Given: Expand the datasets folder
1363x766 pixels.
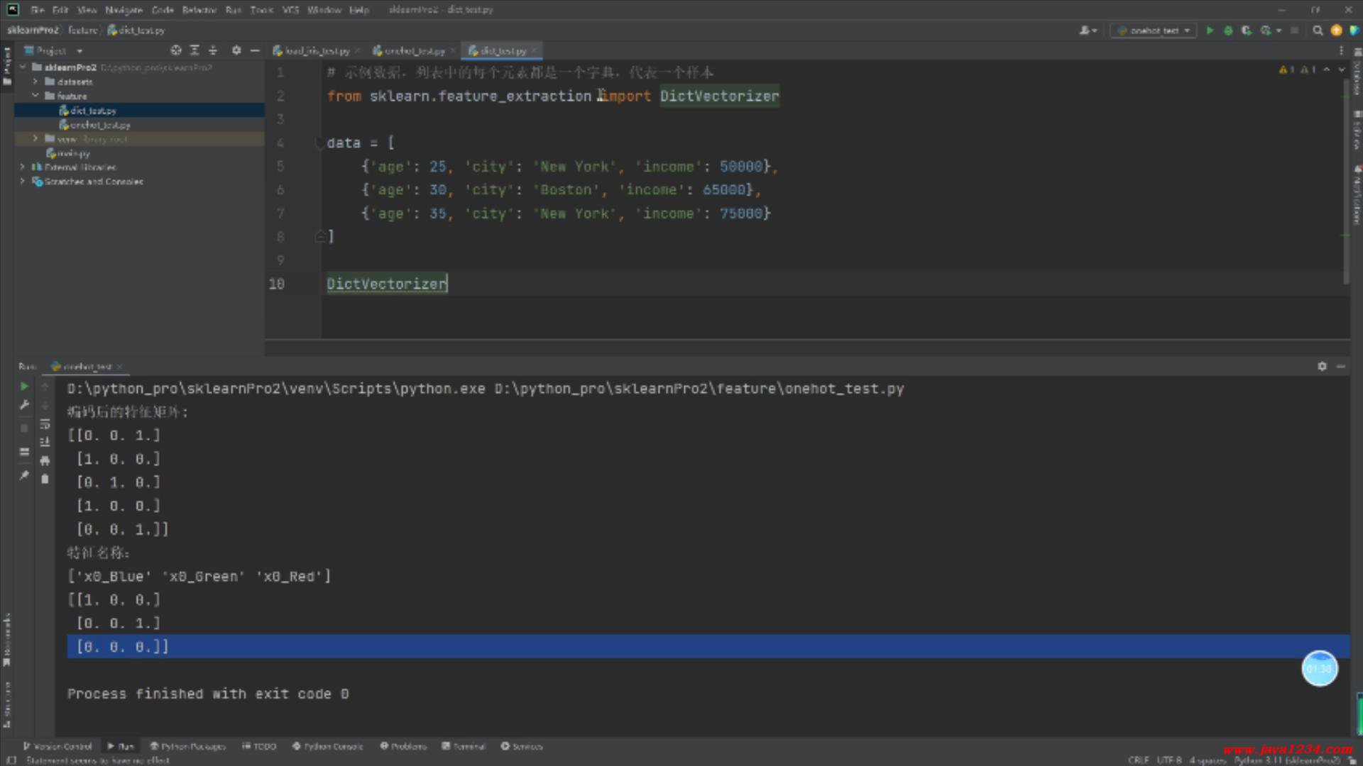Looking at the screenshot, I should click(x=35, y=82).
